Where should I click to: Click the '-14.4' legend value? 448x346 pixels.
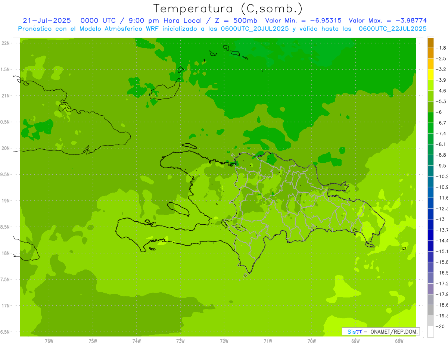tap(442, 241)
